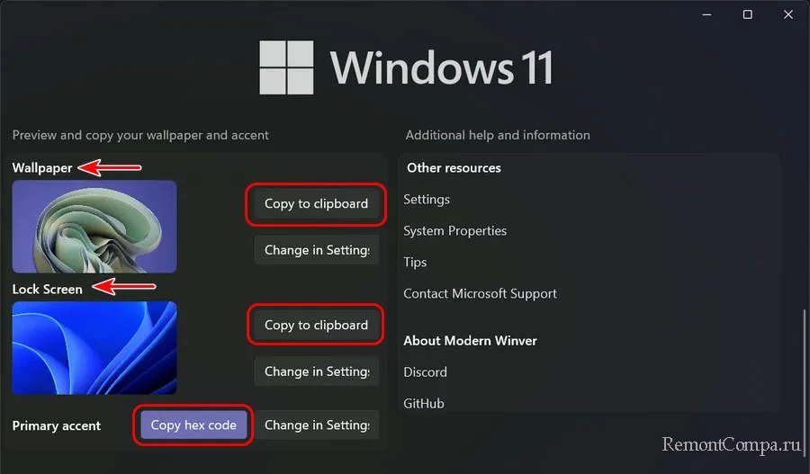Open the Tips link
The height and width of the screenshot is (474, 810).
[x=415, y=263]
